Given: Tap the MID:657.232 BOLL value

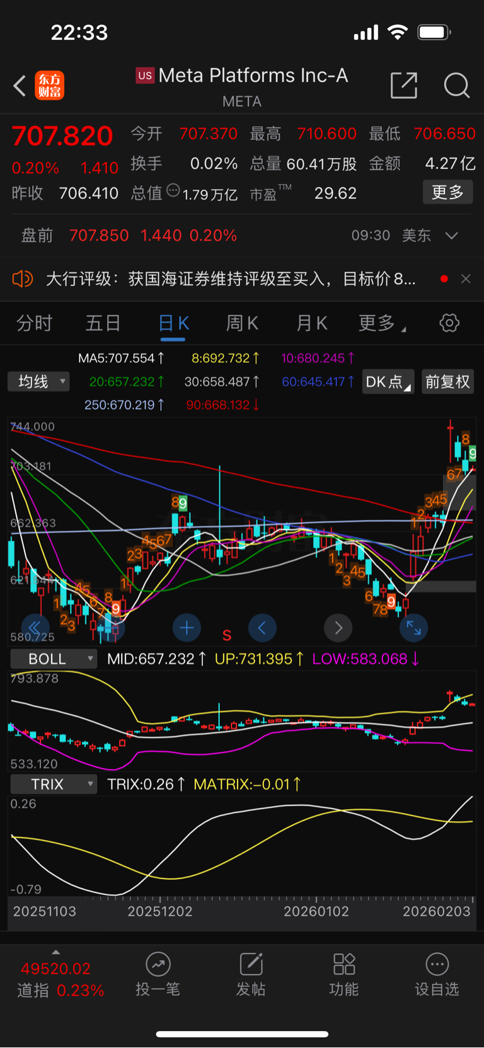Looking at the screenshot, I should [156, 659].
